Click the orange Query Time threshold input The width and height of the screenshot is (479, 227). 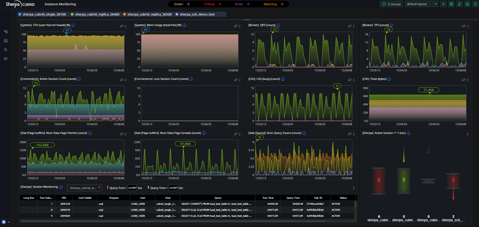pyautogui.click(x=132, y=188)
